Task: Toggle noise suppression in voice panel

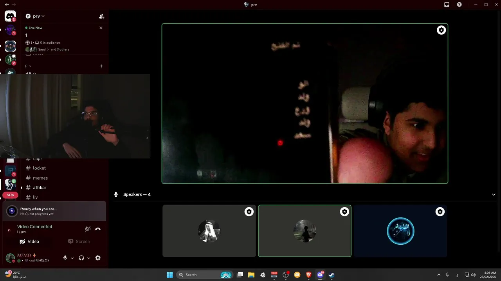Action: click(x=88, y=229)
